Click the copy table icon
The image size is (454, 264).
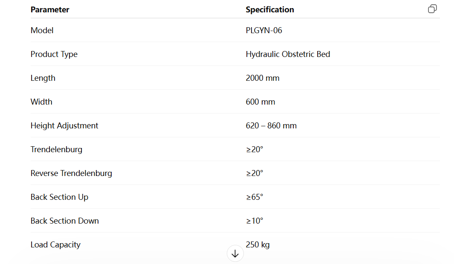click(x=432, y=9)
